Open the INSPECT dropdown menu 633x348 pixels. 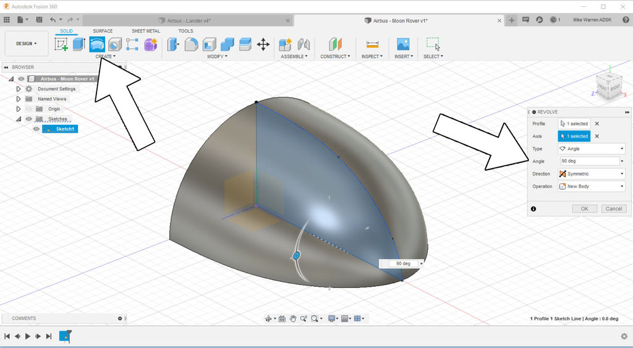[372, 56]
